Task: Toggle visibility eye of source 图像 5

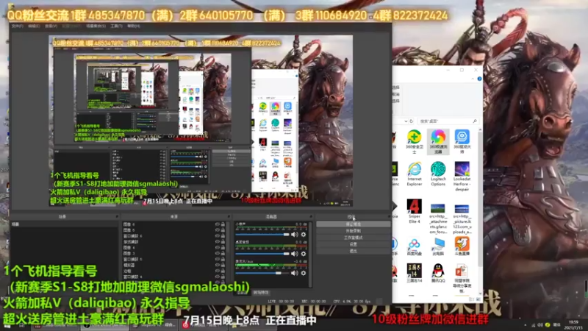Action: (217, 230)
